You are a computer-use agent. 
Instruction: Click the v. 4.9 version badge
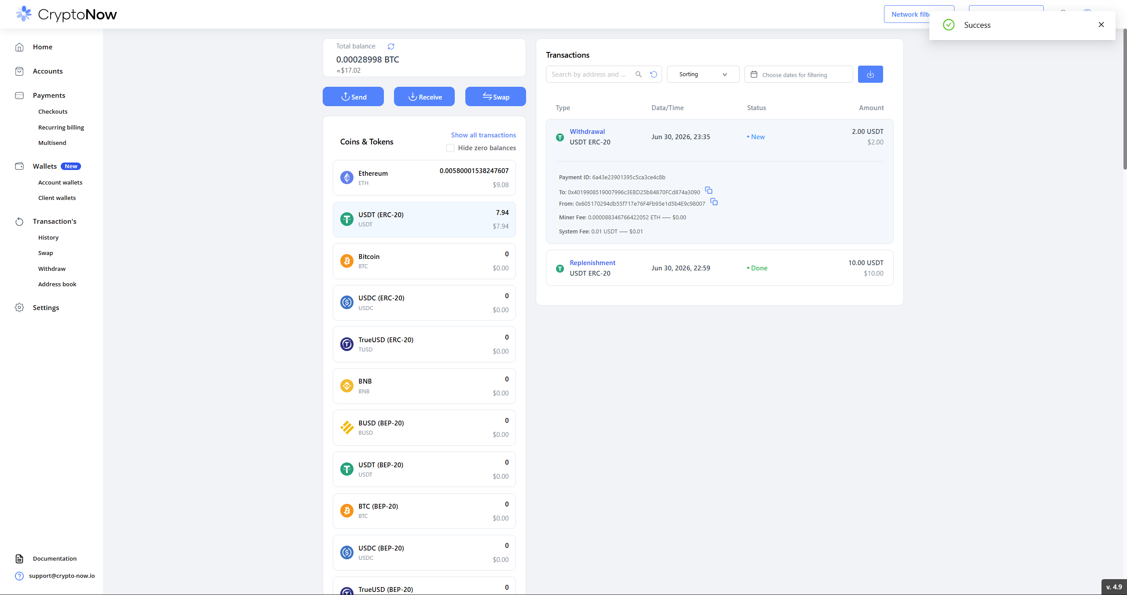[x=1114, y=587]
